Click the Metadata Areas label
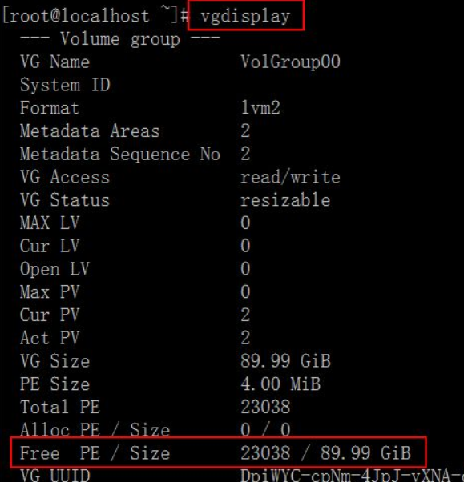 (x=90, y=131)
